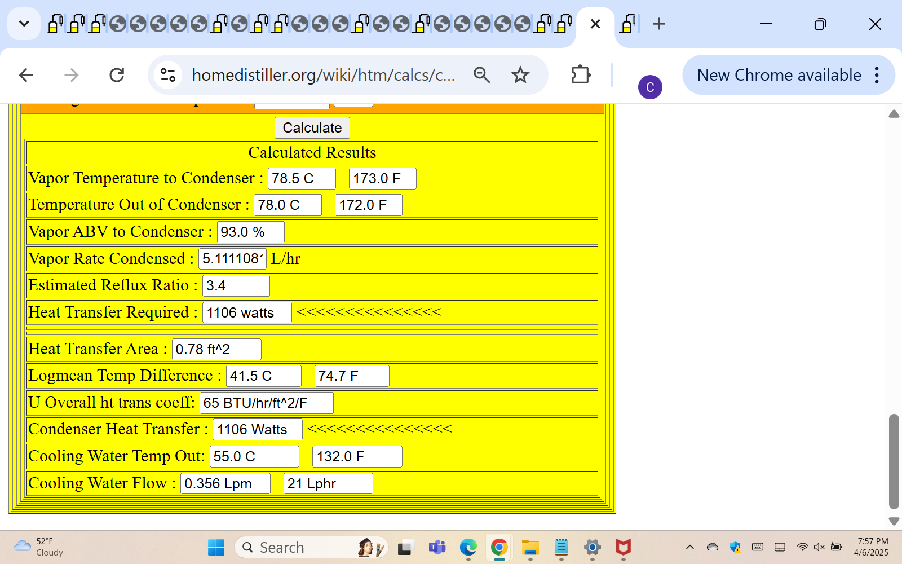This screenshot has width=902, height=564.
Task: Expand hidden system tray icons chevron
Action: pos(689,547)
